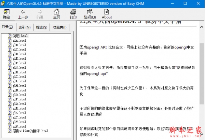Select glV.html topic
The width and height of the screenshot is (205, 140).
[19, 122]
